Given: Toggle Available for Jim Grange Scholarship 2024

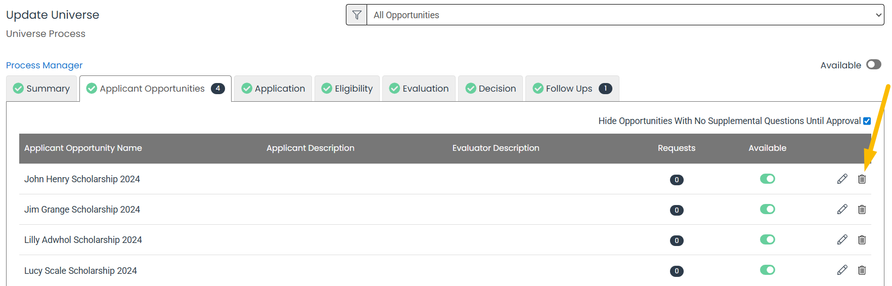Looking at the screenshot, I should click(x=768, y=209).
